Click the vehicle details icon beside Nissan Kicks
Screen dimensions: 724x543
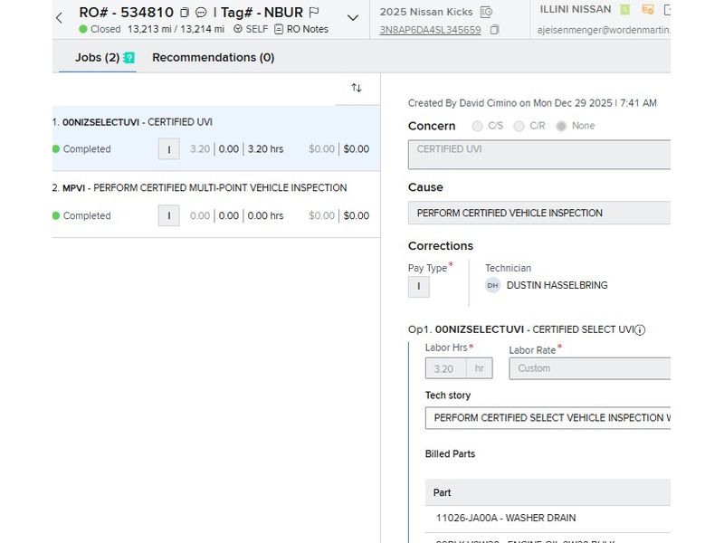[x=486, y=12]
